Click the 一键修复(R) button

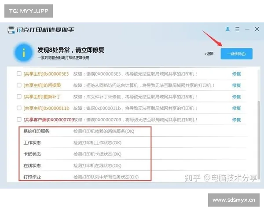[x=236, y=54]
